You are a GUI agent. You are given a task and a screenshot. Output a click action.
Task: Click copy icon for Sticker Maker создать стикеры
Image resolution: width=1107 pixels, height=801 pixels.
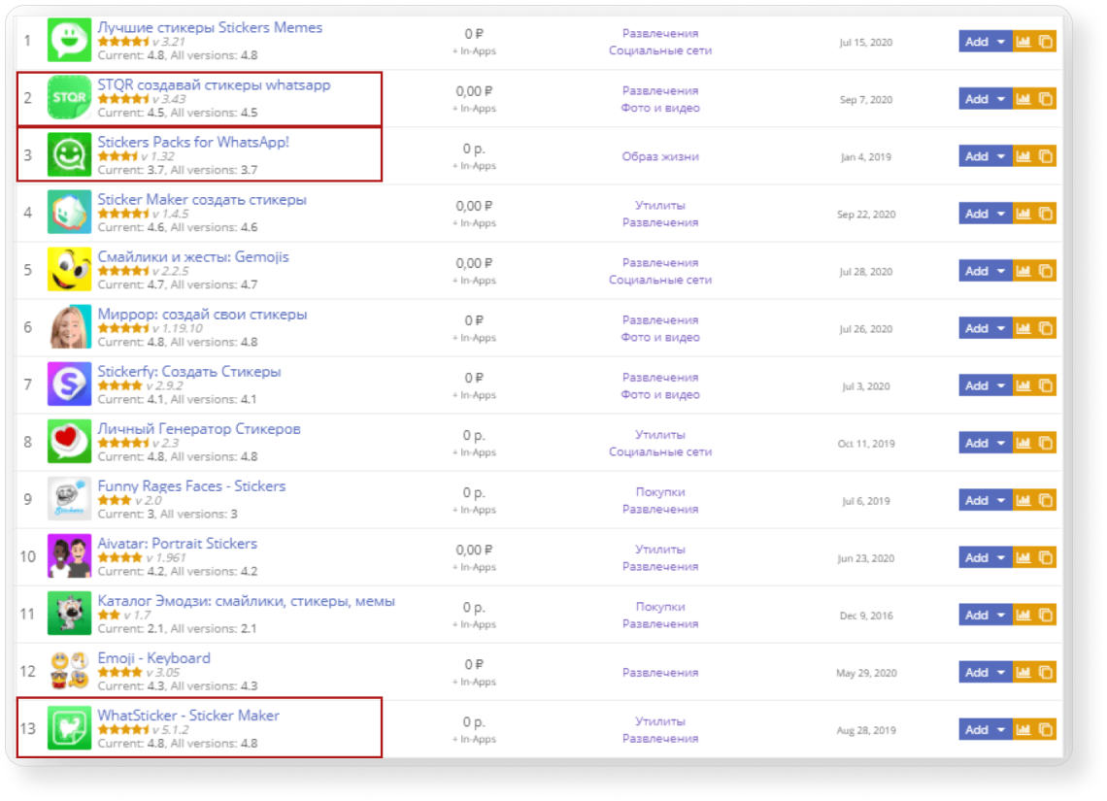(x=1046, y=214)
